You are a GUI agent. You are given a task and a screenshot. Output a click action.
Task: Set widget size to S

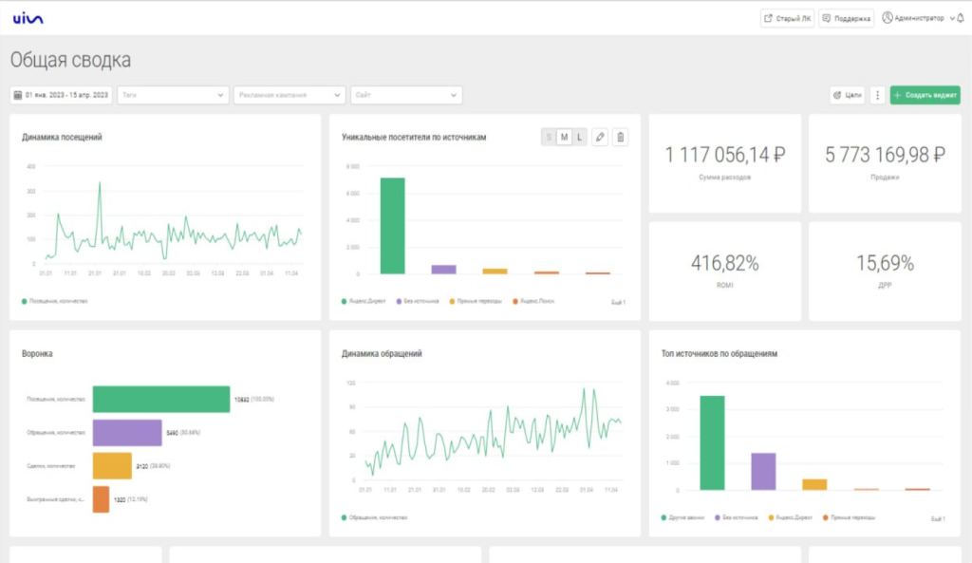click(549, 138)
